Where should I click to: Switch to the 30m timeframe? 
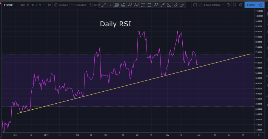(x=22, y=5)
